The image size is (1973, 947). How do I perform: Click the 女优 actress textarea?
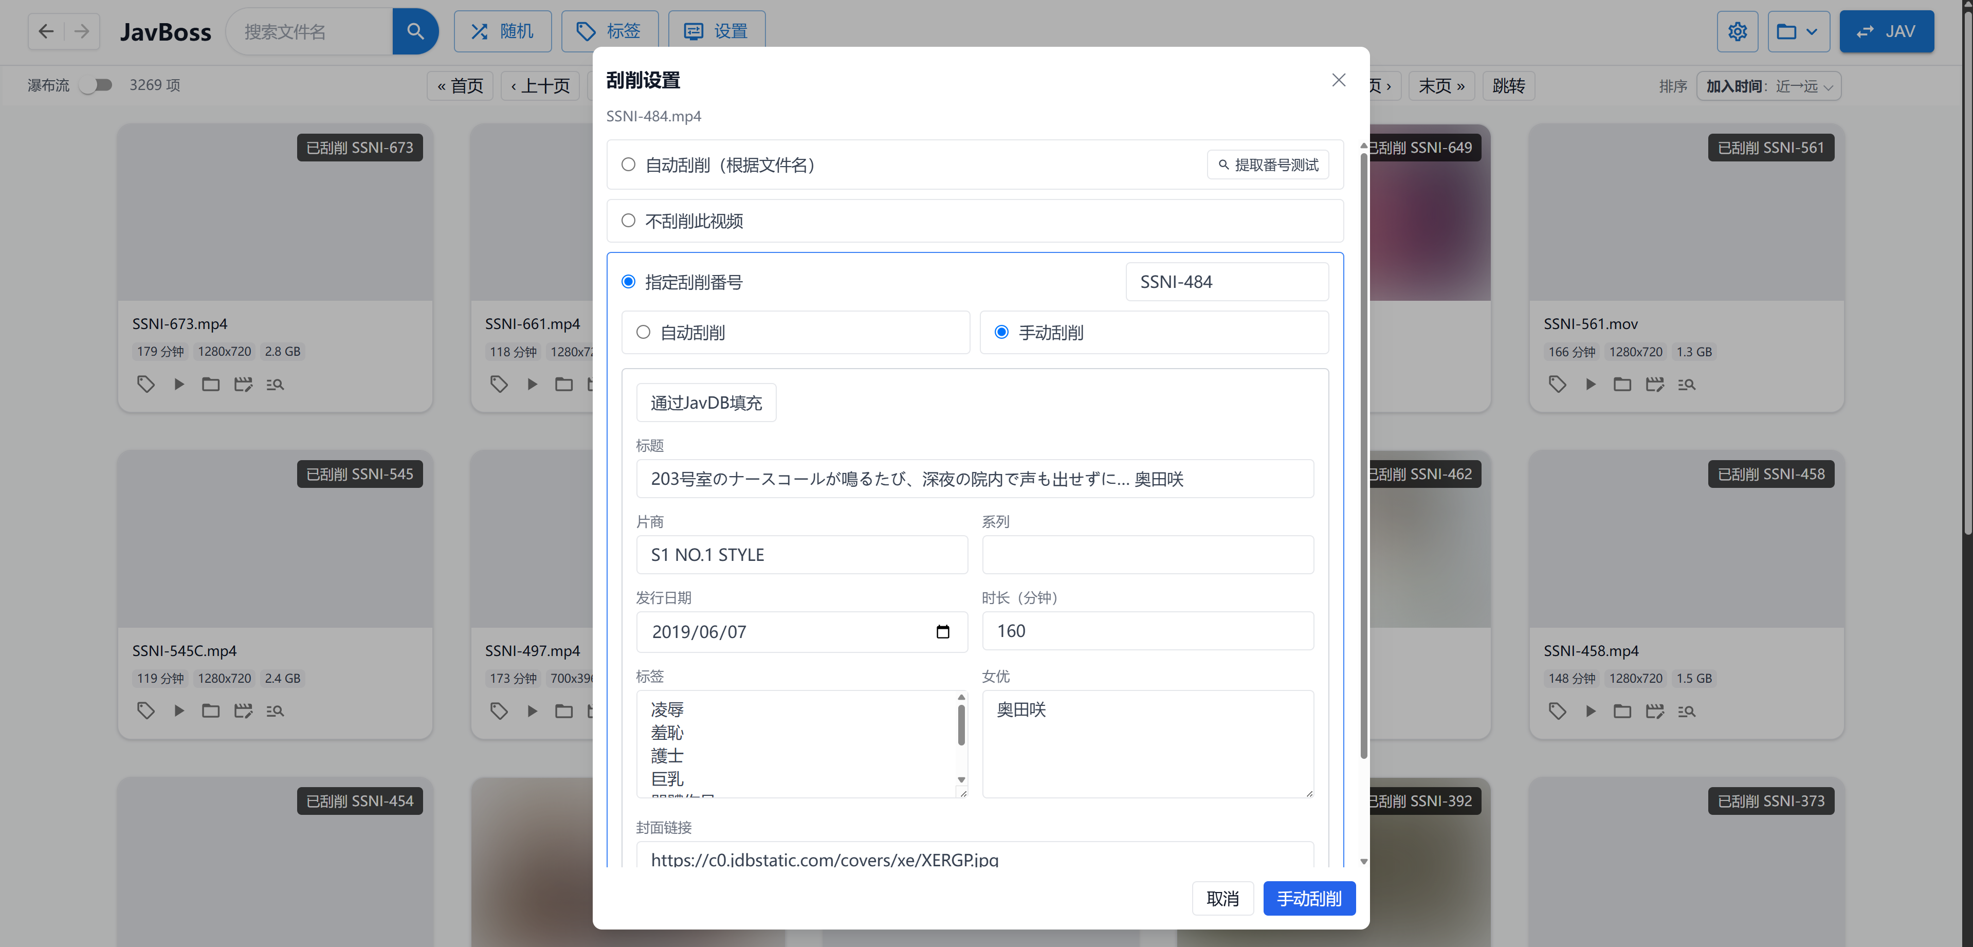[1147, 744]
